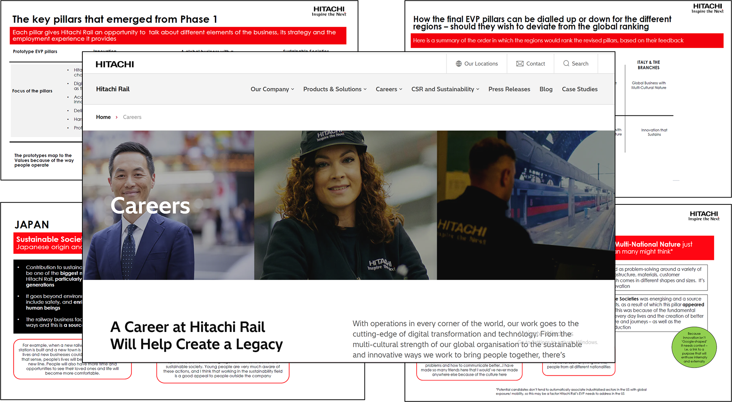Click the 'Potential candidates don't tend' footnote

tap(571, 392)
